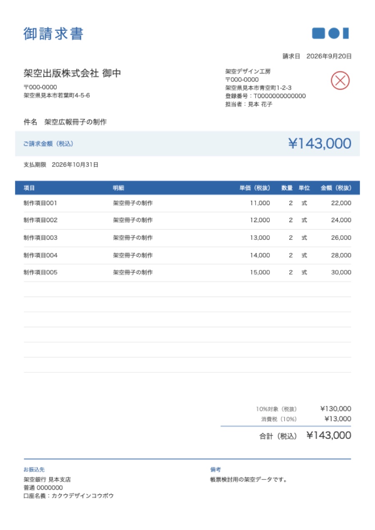375x530 pixels.
Task: Click the 制作項目003 item cell
Action: tap(40, 238)
